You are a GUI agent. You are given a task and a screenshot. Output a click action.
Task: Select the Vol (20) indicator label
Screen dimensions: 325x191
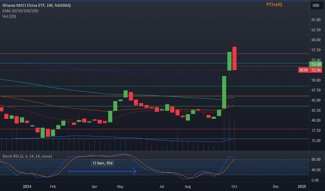click(x=9, y=16)
